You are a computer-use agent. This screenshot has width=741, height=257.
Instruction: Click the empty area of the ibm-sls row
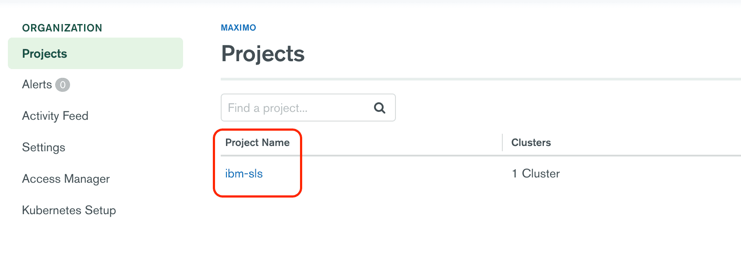point(385,174)
